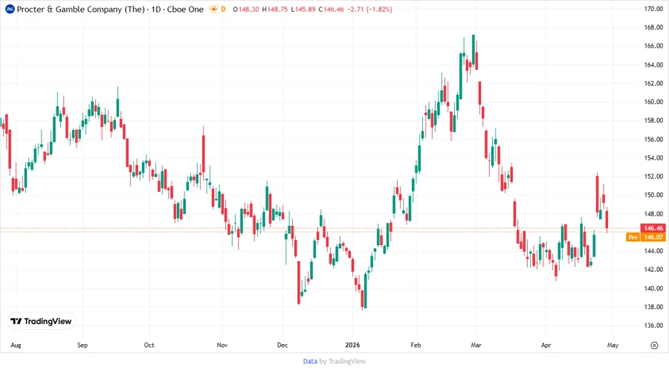Click the close value C146.46
Screen dimensions: 669x370
click(x=331, y=9)
